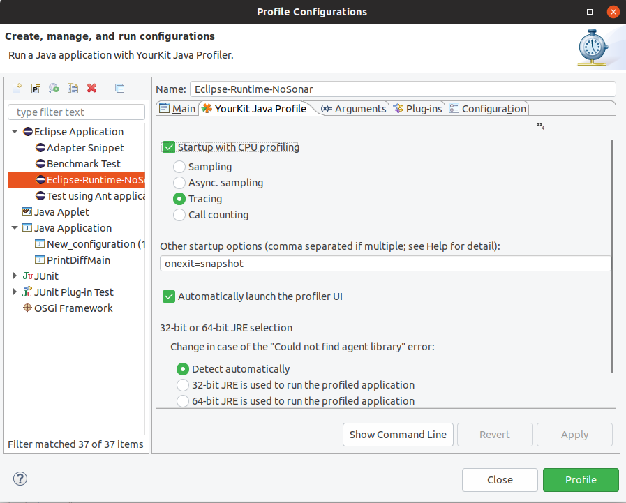Screen dimensions: 626x503
Task: Select Benchmark Test configuration
Action: coord(78,164)
